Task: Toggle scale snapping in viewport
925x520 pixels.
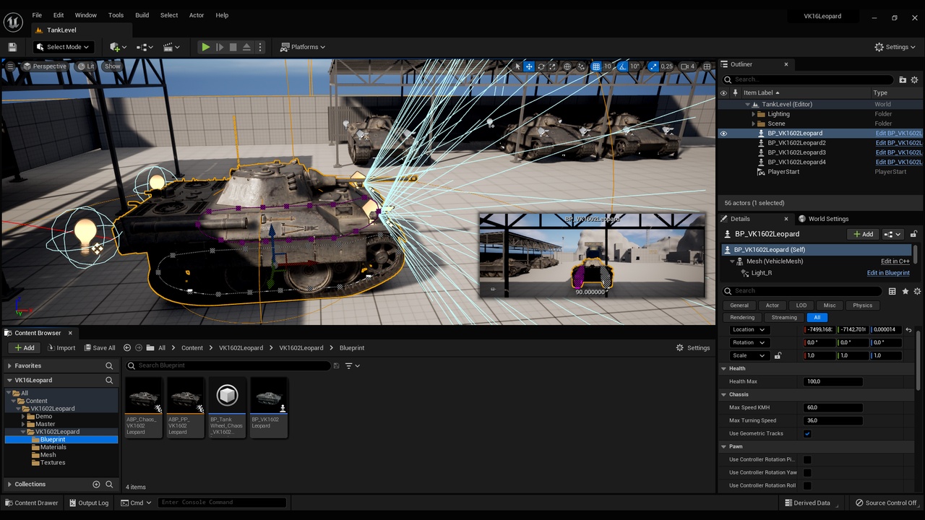Action: pyautogui.click(x=653, y=66)
